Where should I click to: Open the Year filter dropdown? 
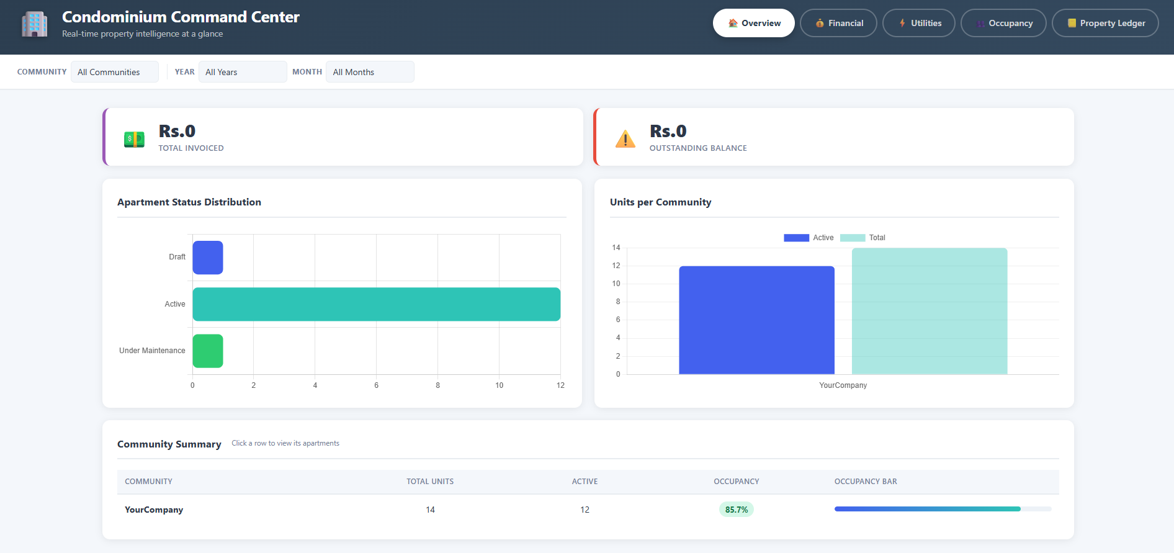tap(243, 72)
